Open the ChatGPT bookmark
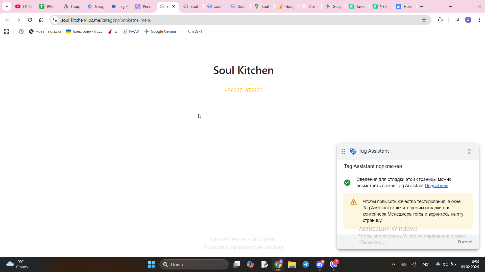 coord(195,31)
